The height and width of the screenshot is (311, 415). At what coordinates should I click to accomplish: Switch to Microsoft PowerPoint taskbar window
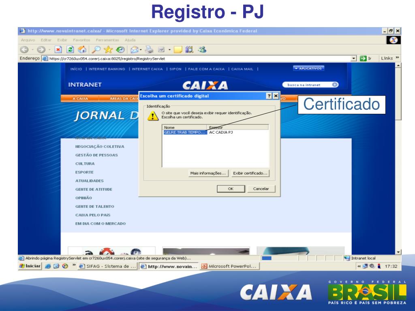pos(229,266)
